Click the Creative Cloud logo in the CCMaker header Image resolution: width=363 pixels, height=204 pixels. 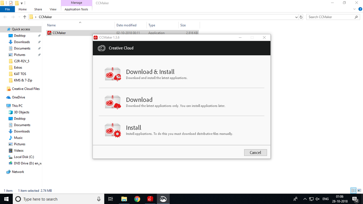102,48
